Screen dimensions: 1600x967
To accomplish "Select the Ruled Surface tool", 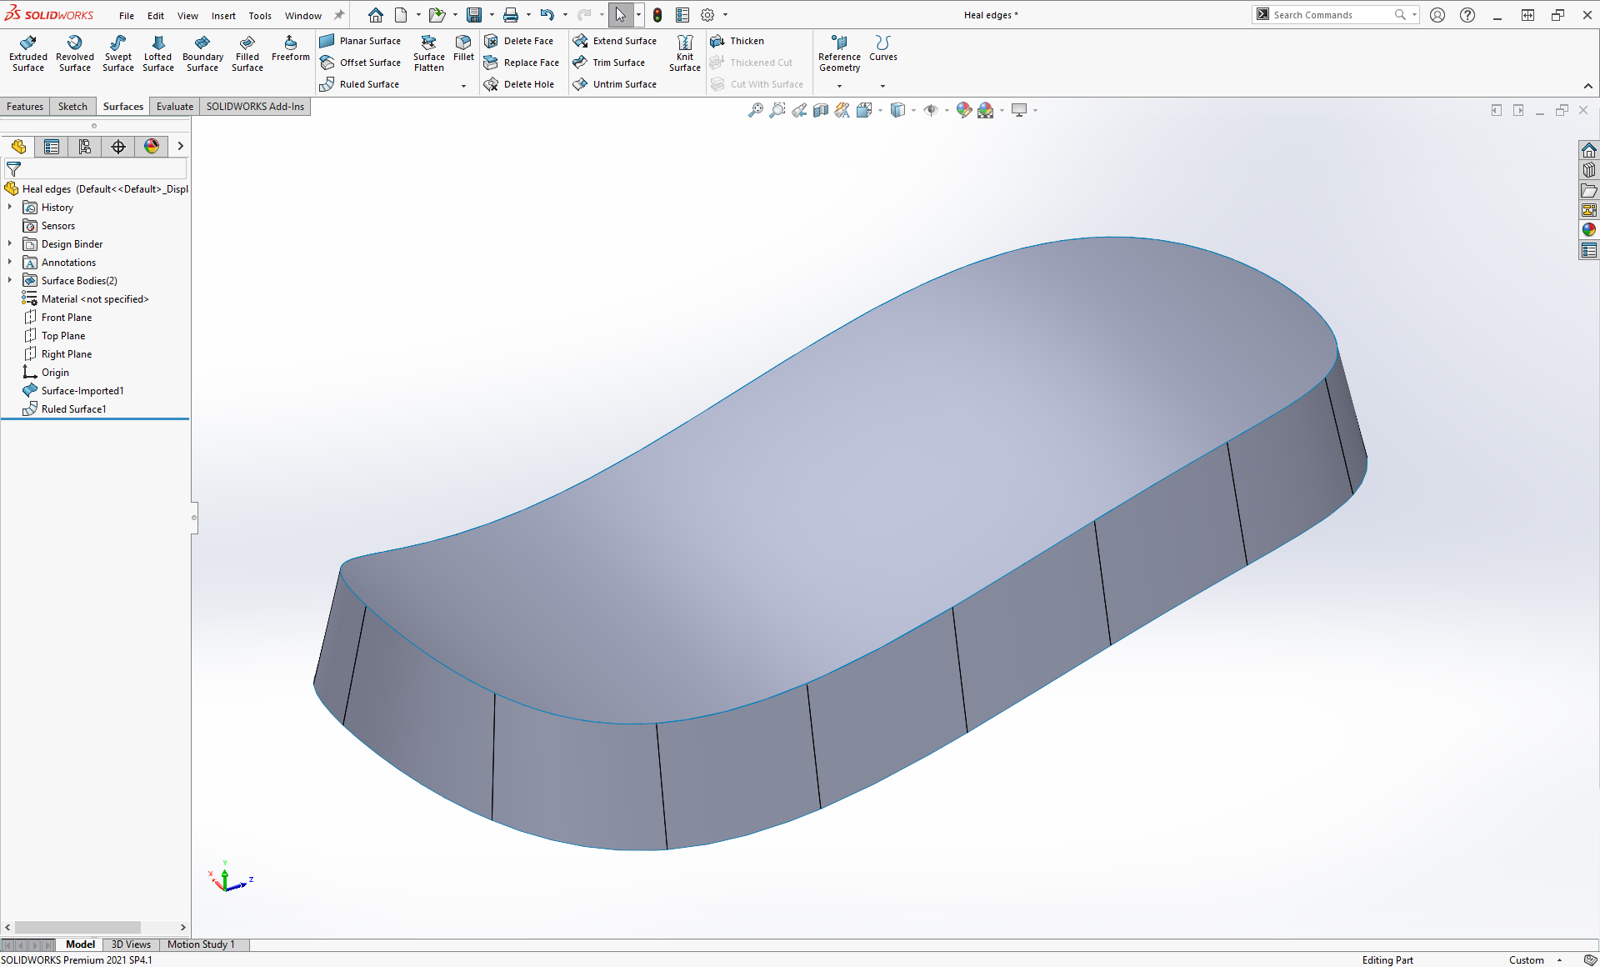I will tap(368, 84).
